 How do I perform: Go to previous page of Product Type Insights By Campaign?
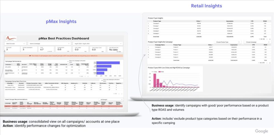pos(267,63)
